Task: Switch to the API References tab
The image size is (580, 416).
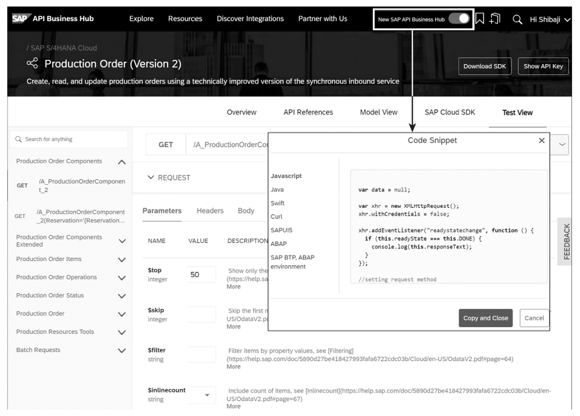Action: click(308, 112)
